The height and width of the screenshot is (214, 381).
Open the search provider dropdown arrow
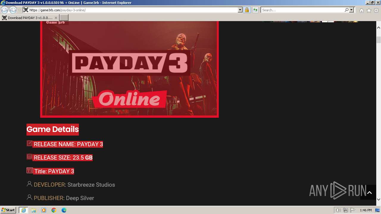click(x=352, y=10)
